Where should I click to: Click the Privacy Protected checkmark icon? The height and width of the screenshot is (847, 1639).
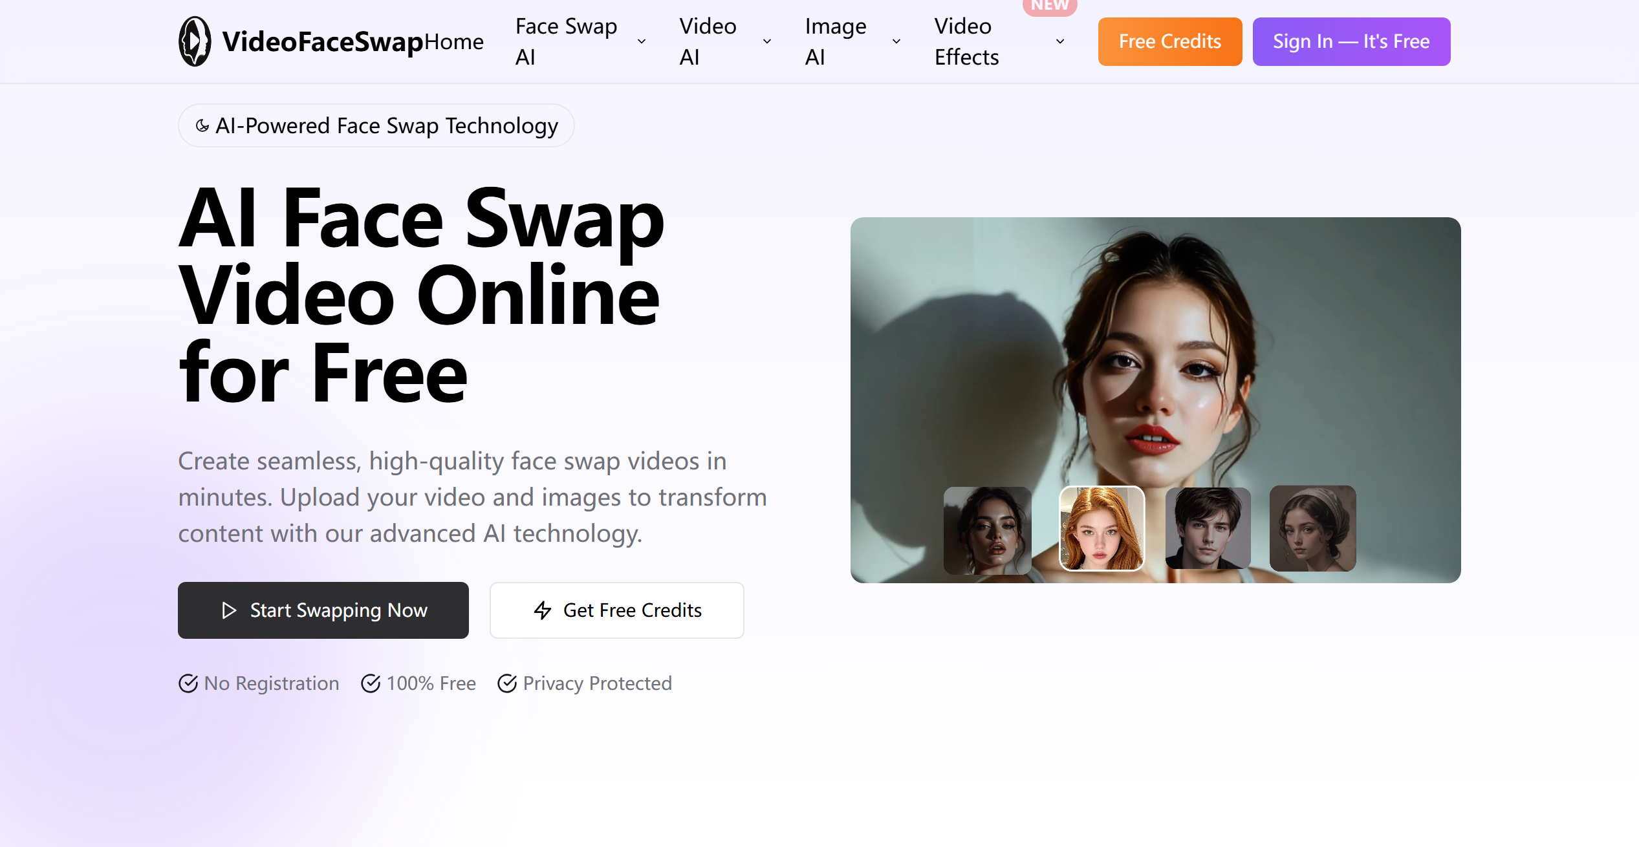point(507,683)
